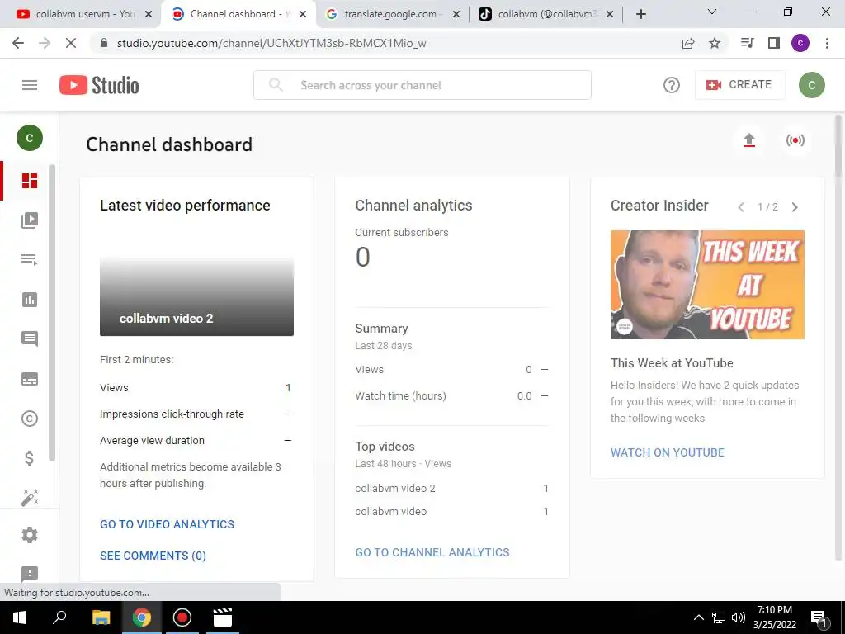Open File Explorer from taskbar
This screenshot has height=634, width=845.
tap(101, 617)
